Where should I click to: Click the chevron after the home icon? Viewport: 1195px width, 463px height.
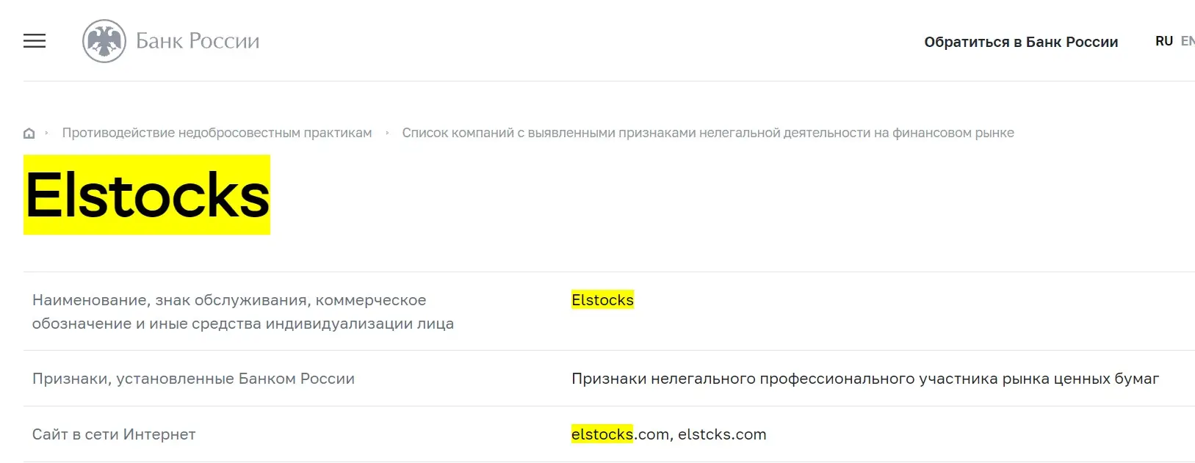(x=47, y=133)
